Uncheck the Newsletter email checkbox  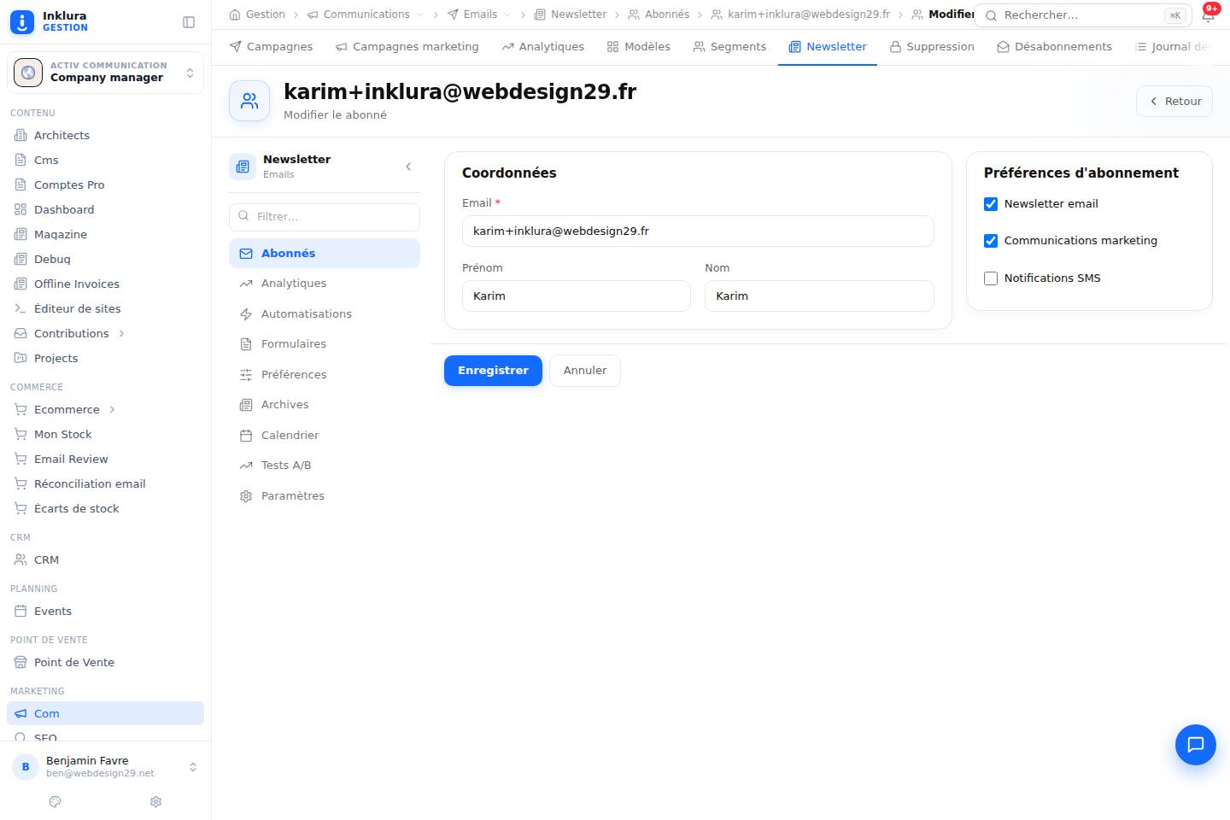pos(991,204)
